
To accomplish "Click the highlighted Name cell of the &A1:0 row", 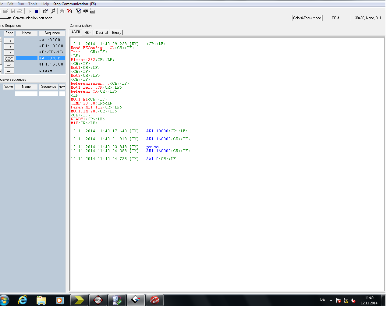I will [x=27, y=58].
